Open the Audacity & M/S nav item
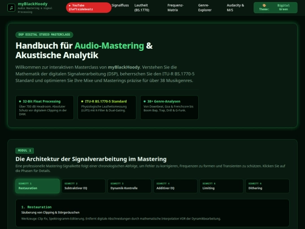The image size is (305, 229). click(x=236, y=8)
